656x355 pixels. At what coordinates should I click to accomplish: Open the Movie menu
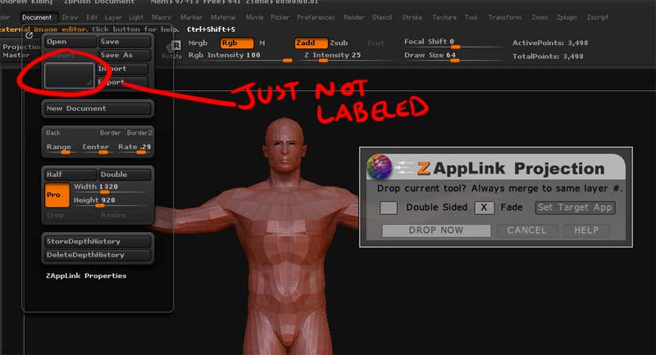254,17
